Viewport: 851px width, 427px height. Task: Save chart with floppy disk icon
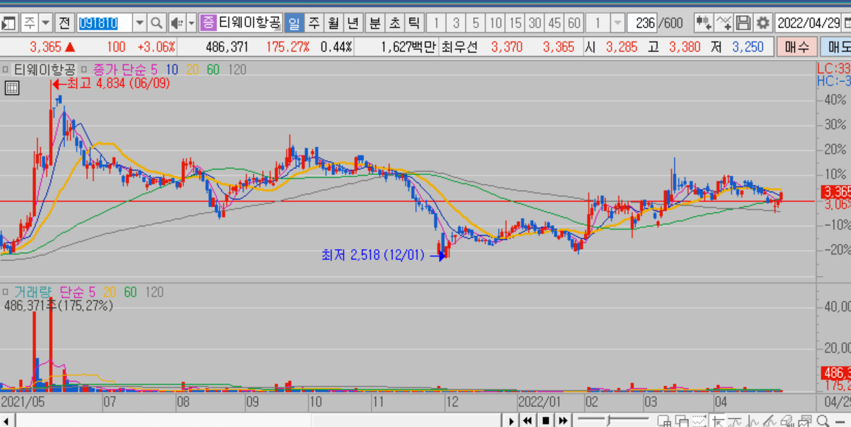(743, 23)
